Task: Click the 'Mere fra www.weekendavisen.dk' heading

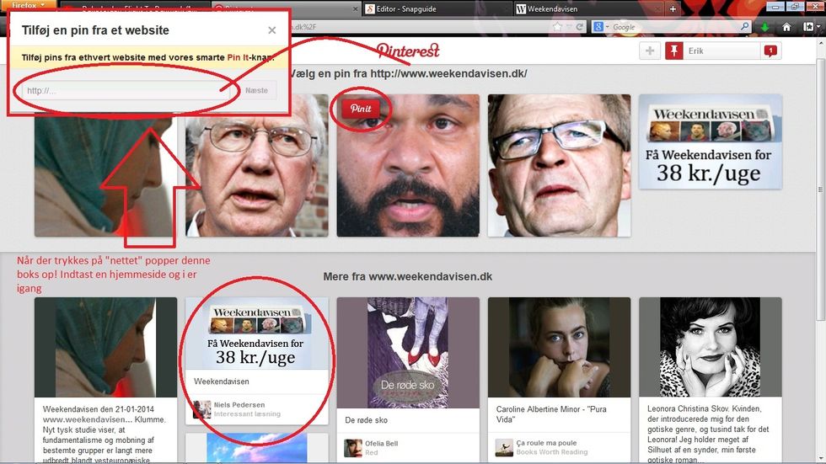Action: tap(408, 277)
